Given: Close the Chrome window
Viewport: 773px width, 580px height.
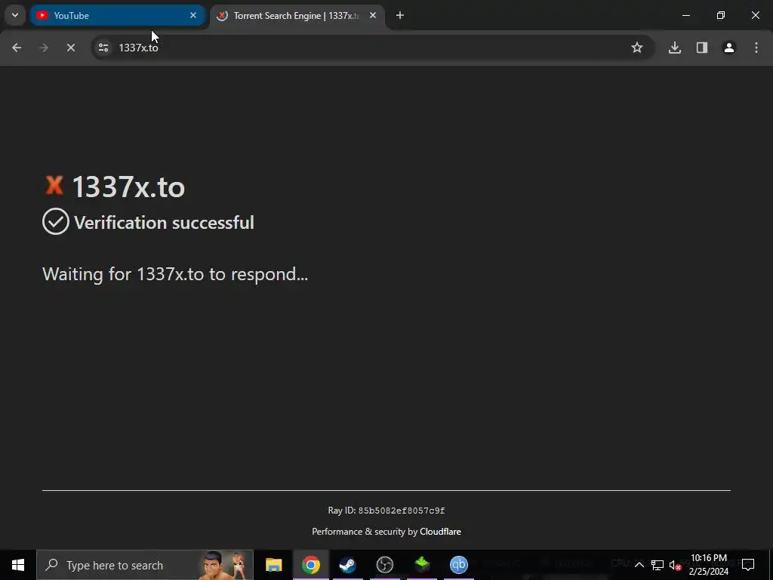Looking at the screenshot, I should tap(755, 15).
